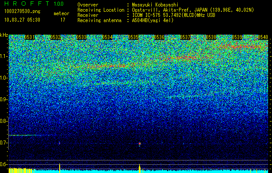
Task: Click the kHz axis unit label
Action: tap(4, 35)
